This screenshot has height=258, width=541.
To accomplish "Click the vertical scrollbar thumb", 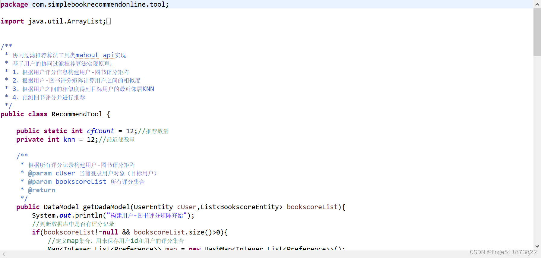I will click(537, 32).
